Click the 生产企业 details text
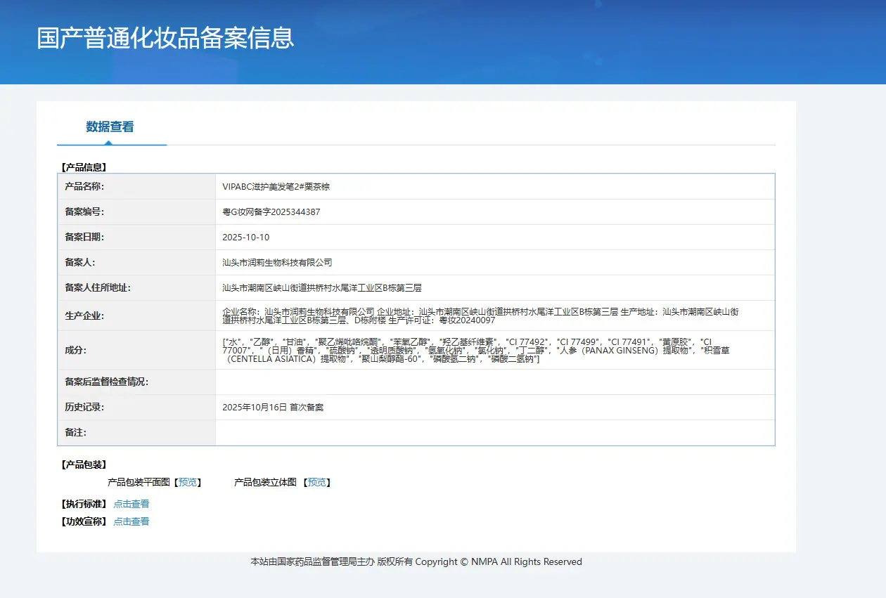The image size is (886, 598). point(481,316)
